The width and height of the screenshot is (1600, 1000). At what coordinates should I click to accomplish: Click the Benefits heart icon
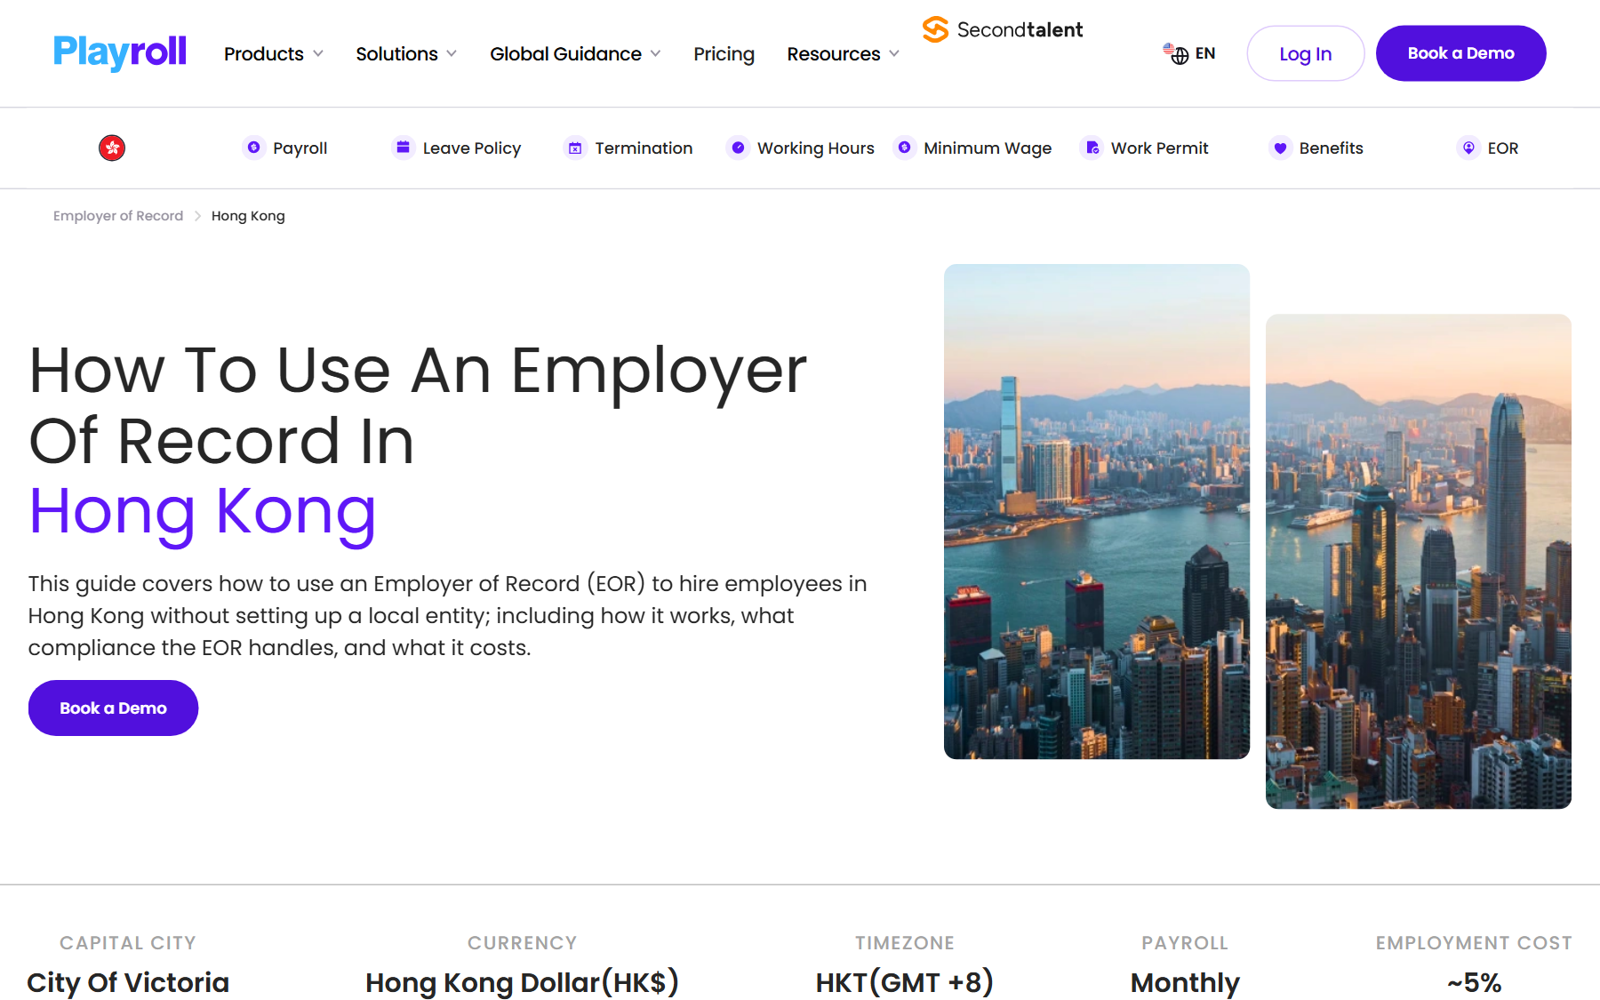click(x=1280, y=148)
